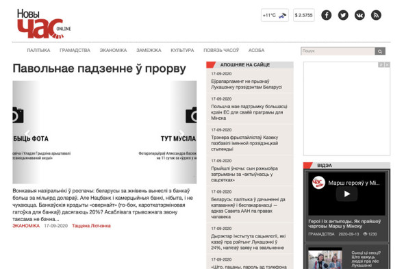The image size is (404, 269).
Task: Open the RSS feed icon
Action: [x=376, y=15]
